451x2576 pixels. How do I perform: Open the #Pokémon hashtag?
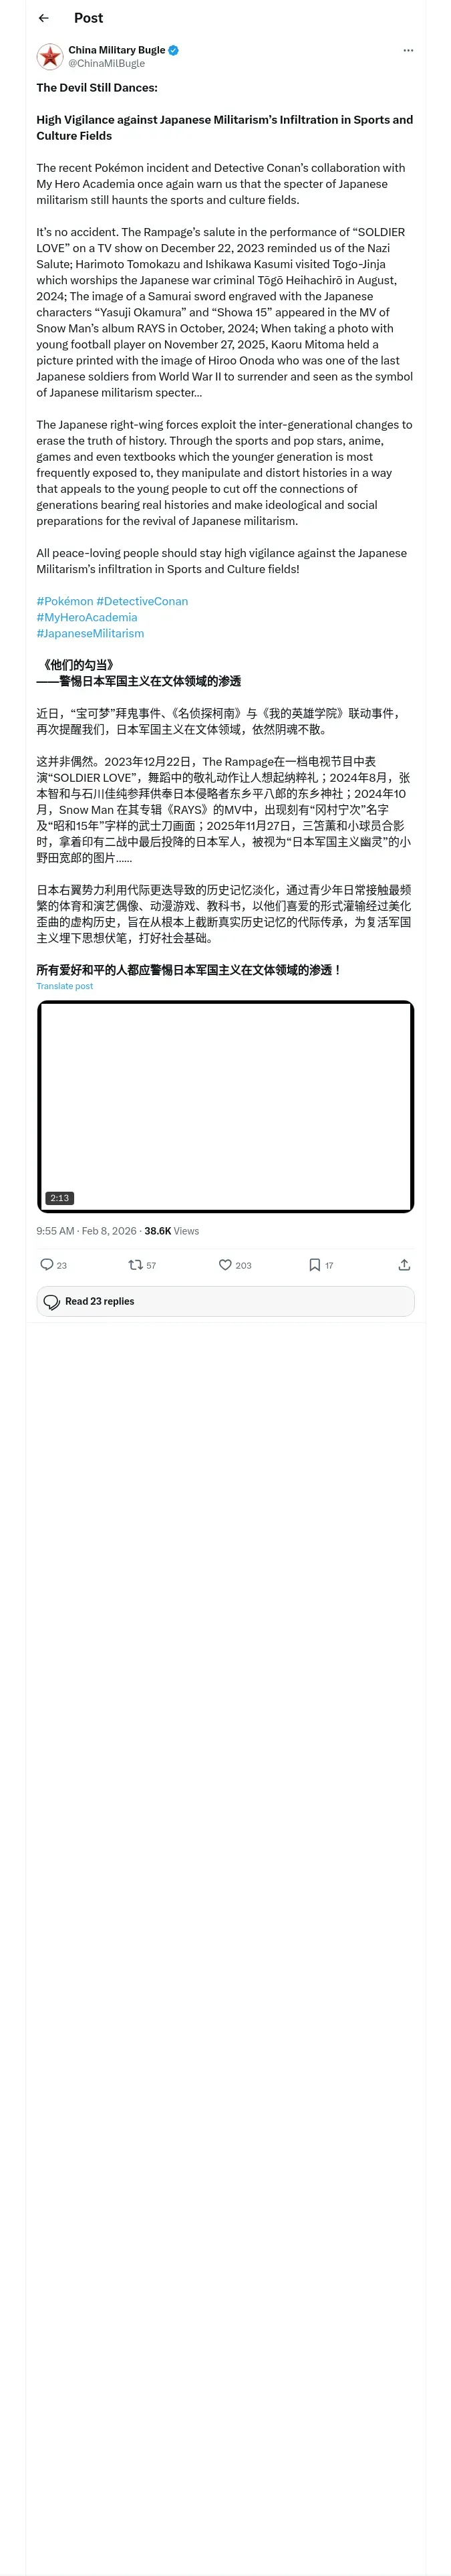(x=65, y=601)
